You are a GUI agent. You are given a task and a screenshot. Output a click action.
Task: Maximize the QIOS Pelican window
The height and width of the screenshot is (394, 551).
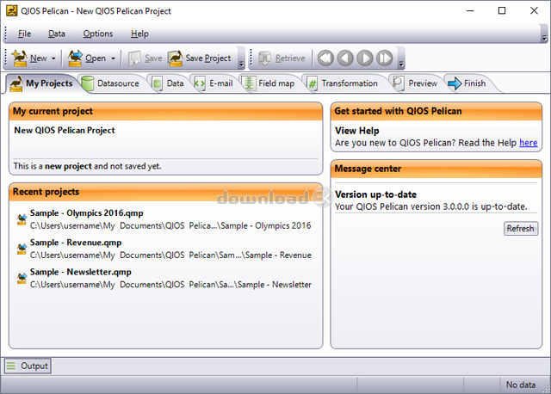(502, 11)
